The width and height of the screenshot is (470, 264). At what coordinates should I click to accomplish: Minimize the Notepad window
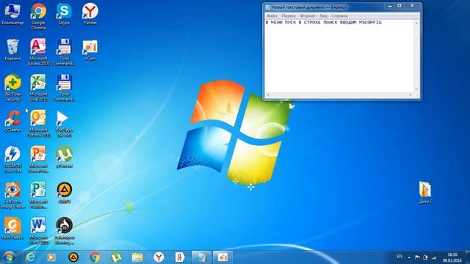tap(390, 6)
